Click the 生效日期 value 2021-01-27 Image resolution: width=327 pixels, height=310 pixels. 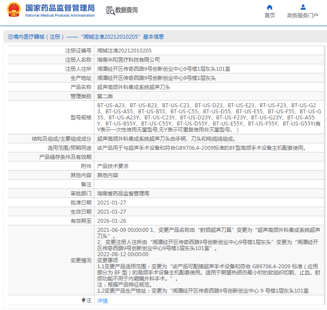112,212
